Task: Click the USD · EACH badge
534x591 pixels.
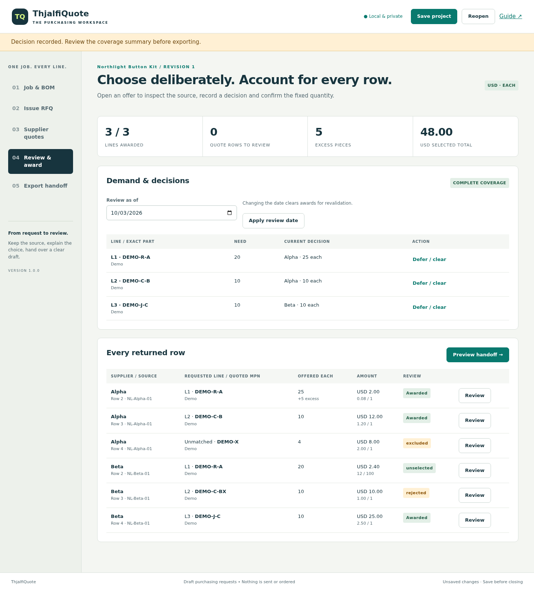Action: [501, 85]
